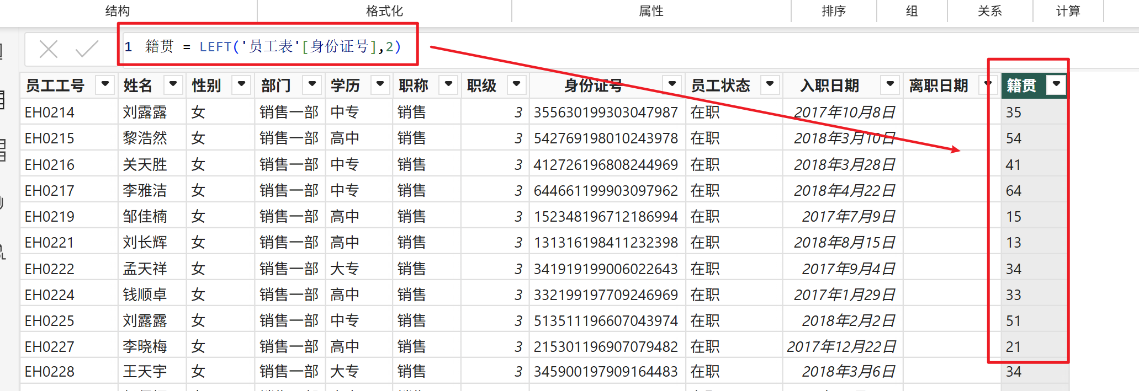The image size is (1139, 391).
Task: Select the name cell 孟天祥
Action: (145, 269)
